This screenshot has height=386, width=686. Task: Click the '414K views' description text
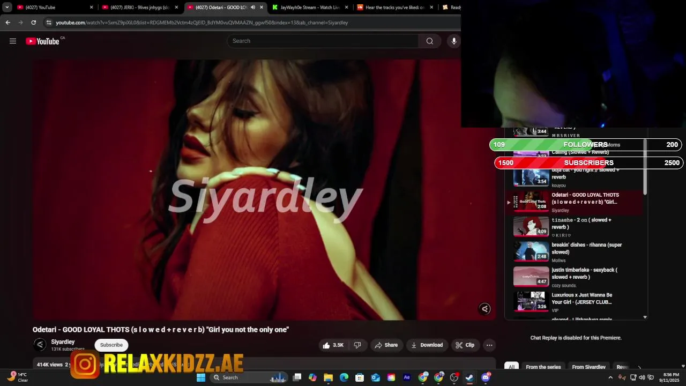point(49,365)
